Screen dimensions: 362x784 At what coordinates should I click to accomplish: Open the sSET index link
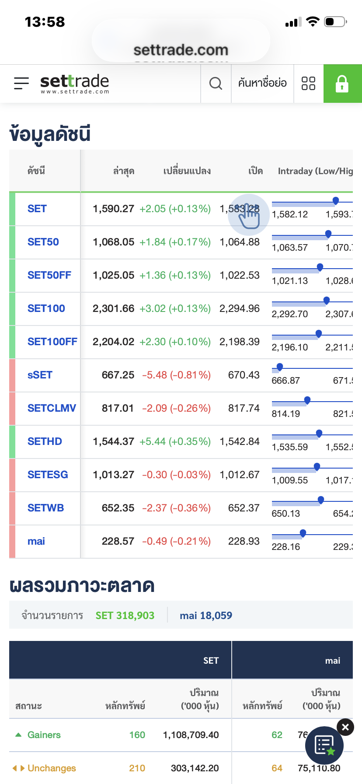tap(40, 375)
